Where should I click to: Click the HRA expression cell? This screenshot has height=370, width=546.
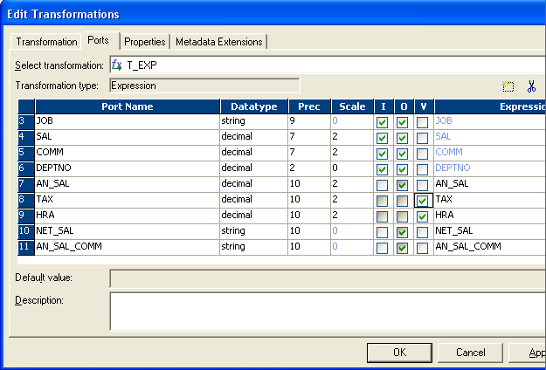coord(490,216)
